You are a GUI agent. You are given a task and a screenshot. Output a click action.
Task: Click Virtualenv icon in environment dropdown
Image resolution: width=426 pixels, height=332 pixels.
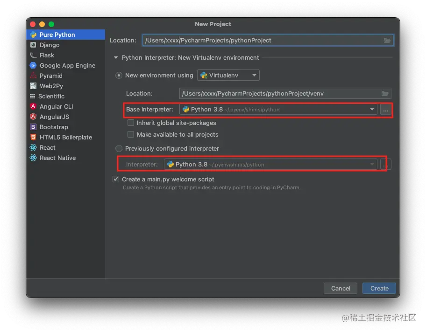point(204,76)
